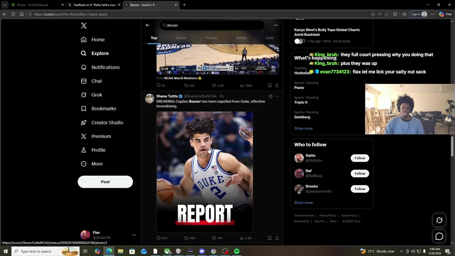
Task: Open Notifications from the sidebar
Action: 100,67
